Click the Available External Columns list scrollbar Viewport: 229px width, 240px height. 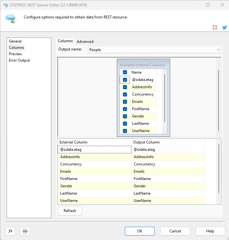pyautogui.click(x=165, y=98)
